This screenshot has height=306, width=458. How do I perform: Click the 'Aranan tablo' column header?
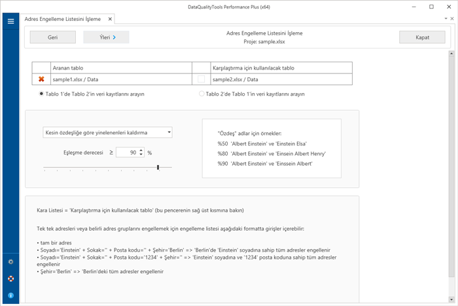pos(121,68)
